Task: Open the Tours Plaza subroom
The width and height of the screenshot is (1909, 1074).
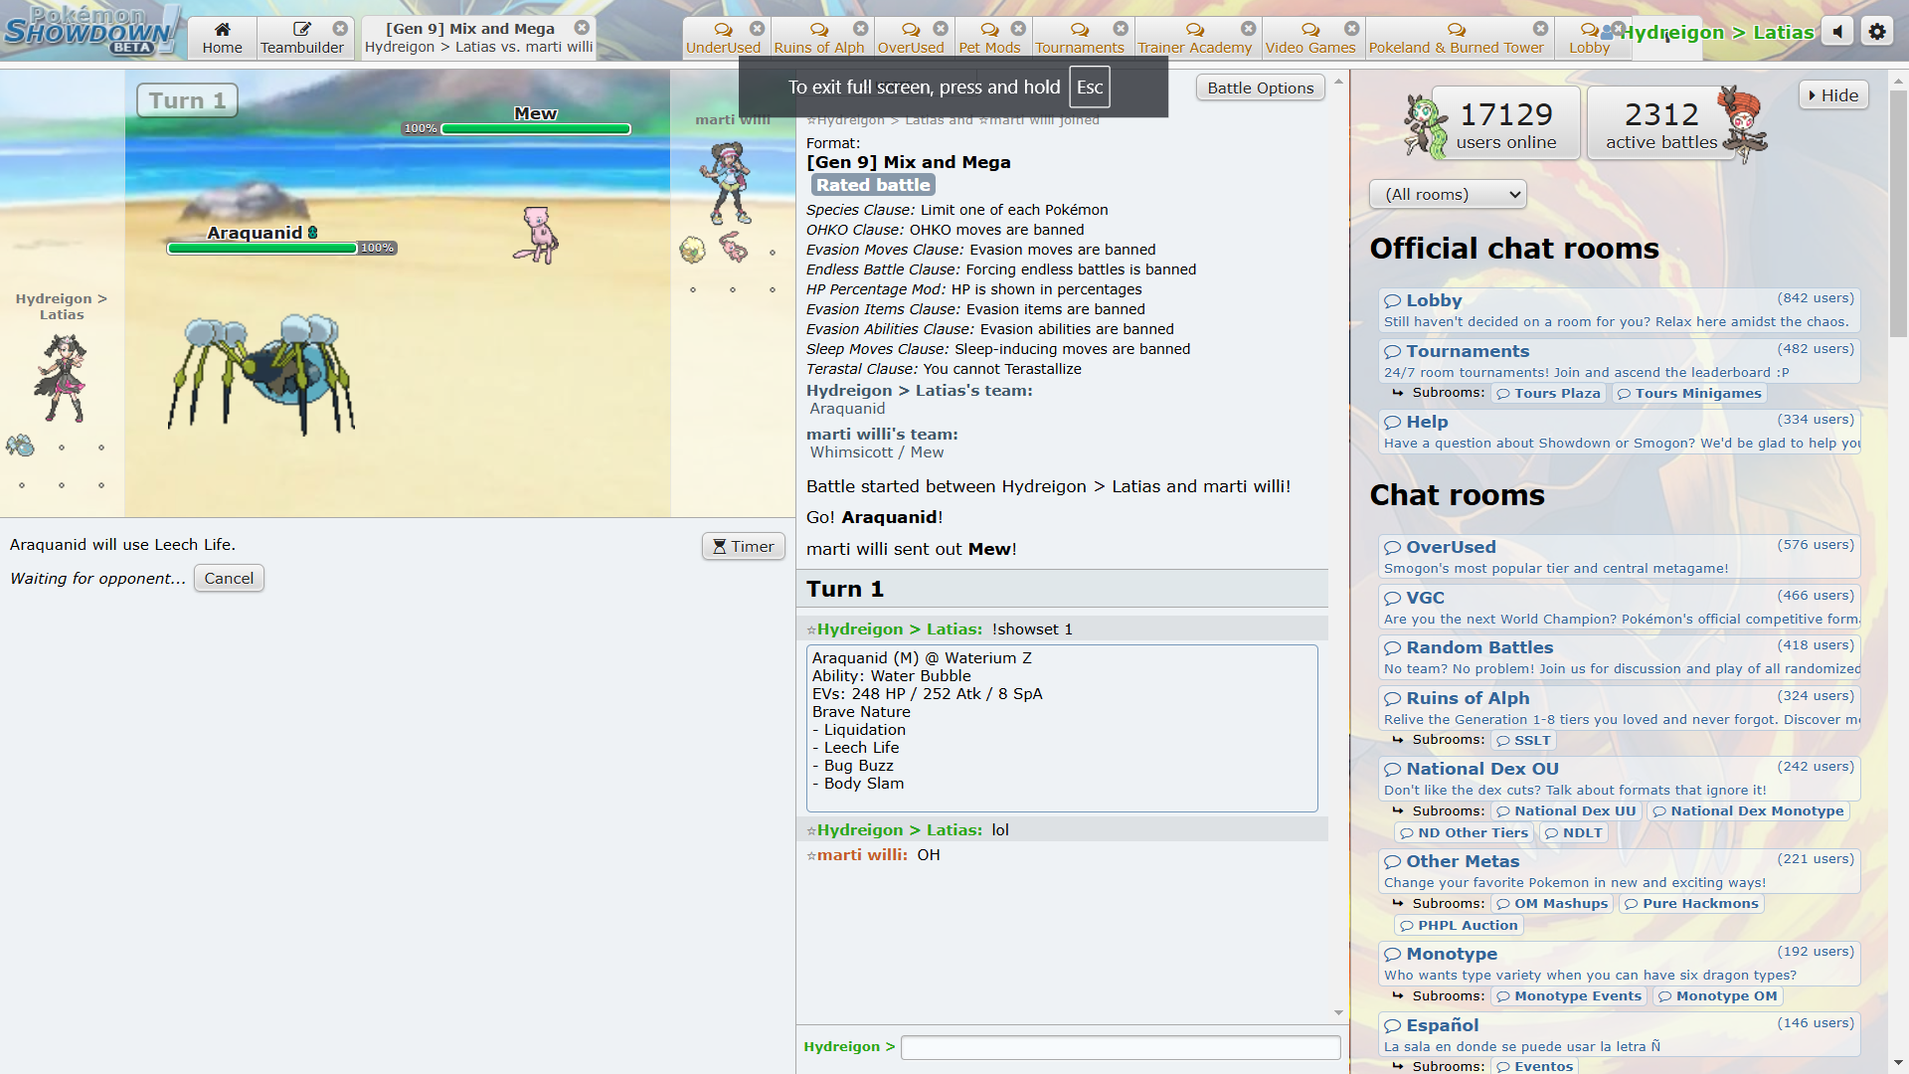Action: 1548,394
